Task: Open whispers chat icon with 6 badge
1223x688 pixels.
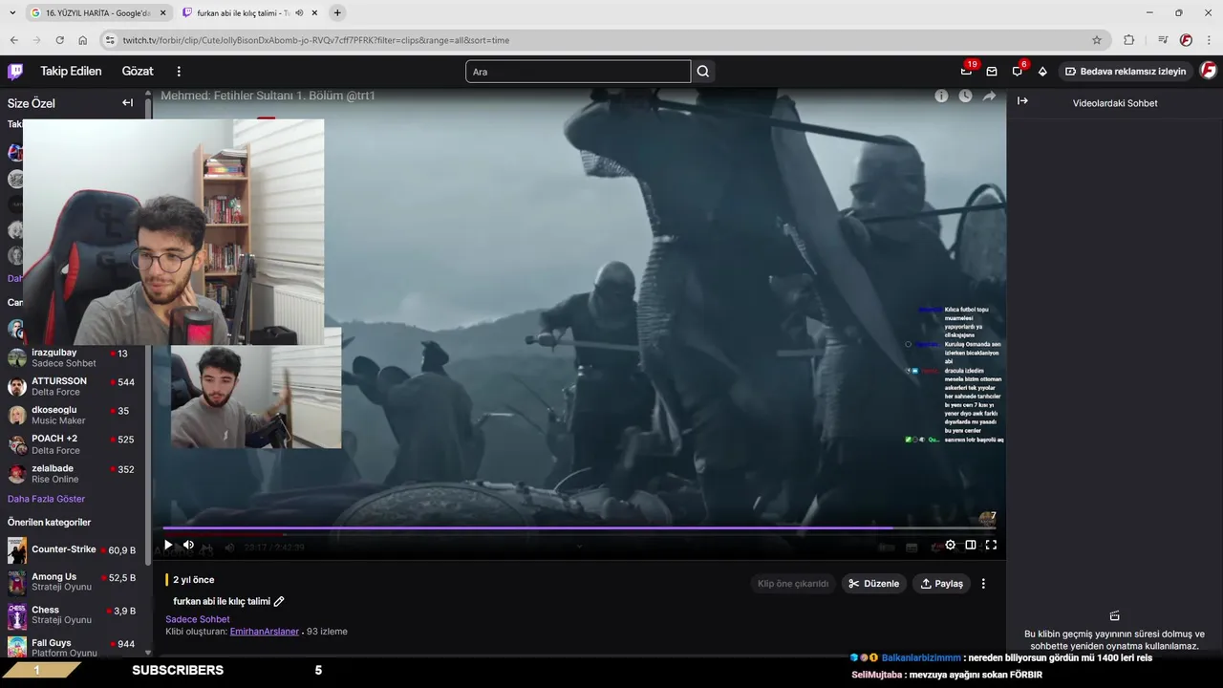Action: pos(1018,72)
